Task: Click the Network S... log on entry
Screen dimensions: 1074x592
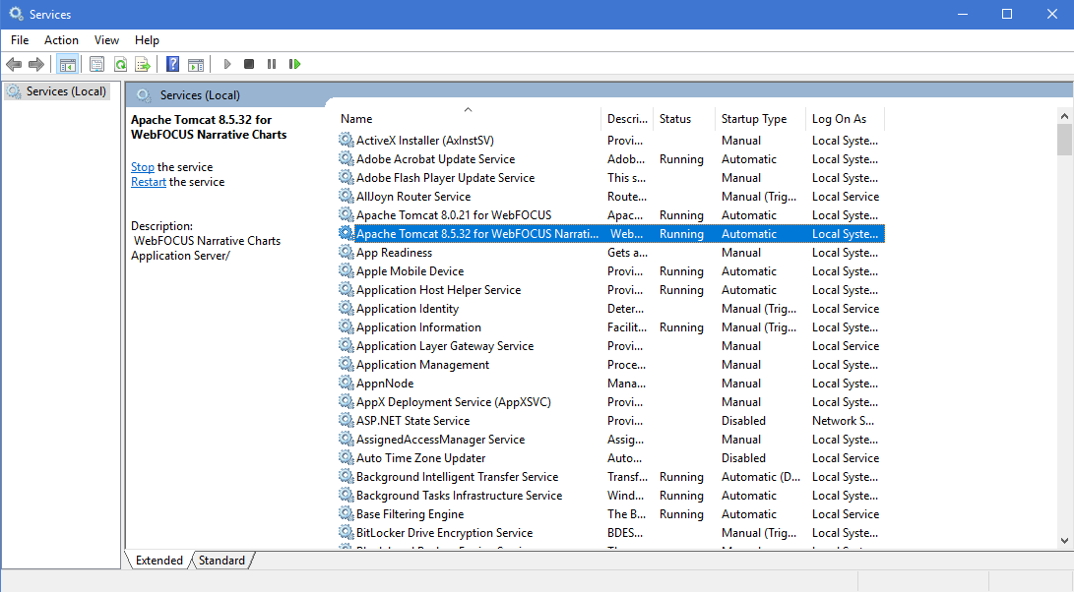Action: click(844, 421)
